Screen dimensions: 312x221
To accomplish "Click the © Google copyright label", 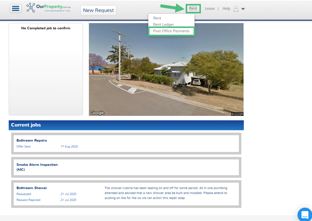I will pyautogui.click(x=237, y=114).
